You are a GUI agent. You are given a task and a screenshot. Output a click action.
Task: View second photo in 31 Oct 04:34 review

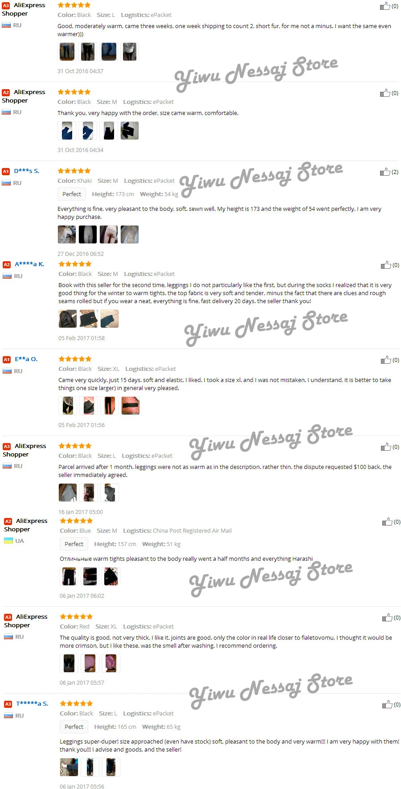coord(88,131)
